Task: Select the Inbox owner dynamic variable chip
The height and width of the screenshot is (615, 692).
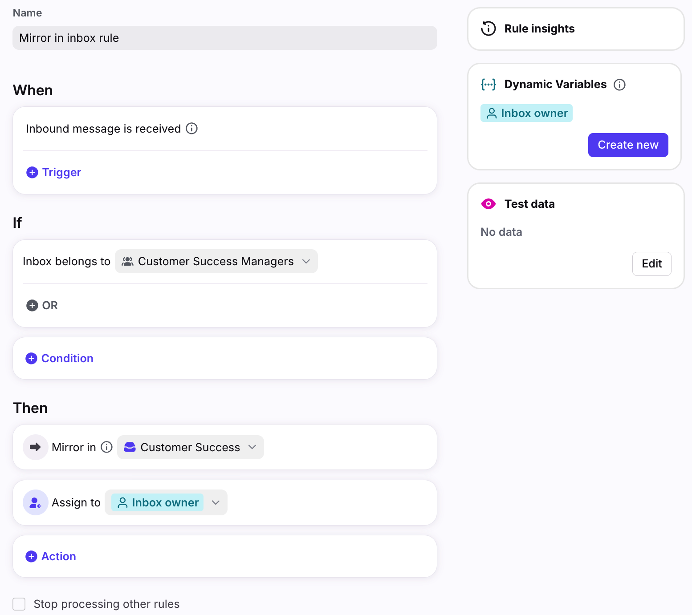Action: click(x=526, y=113)
